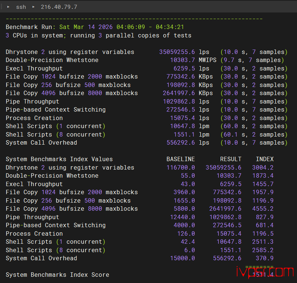Select the 216.40.79.7 host breadcrumb
Screen dimensions: 297x283
tap(56, 7)
